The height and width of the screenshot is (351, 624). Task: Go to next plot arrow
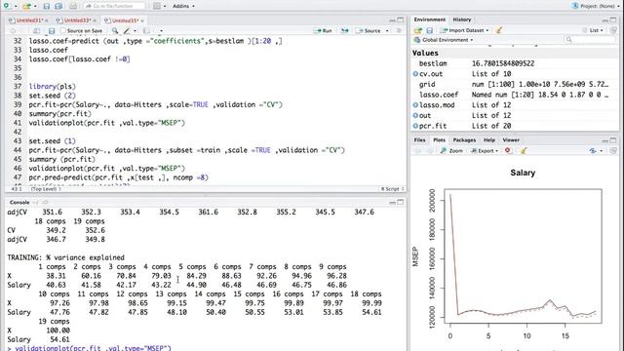tap(430, 151)
